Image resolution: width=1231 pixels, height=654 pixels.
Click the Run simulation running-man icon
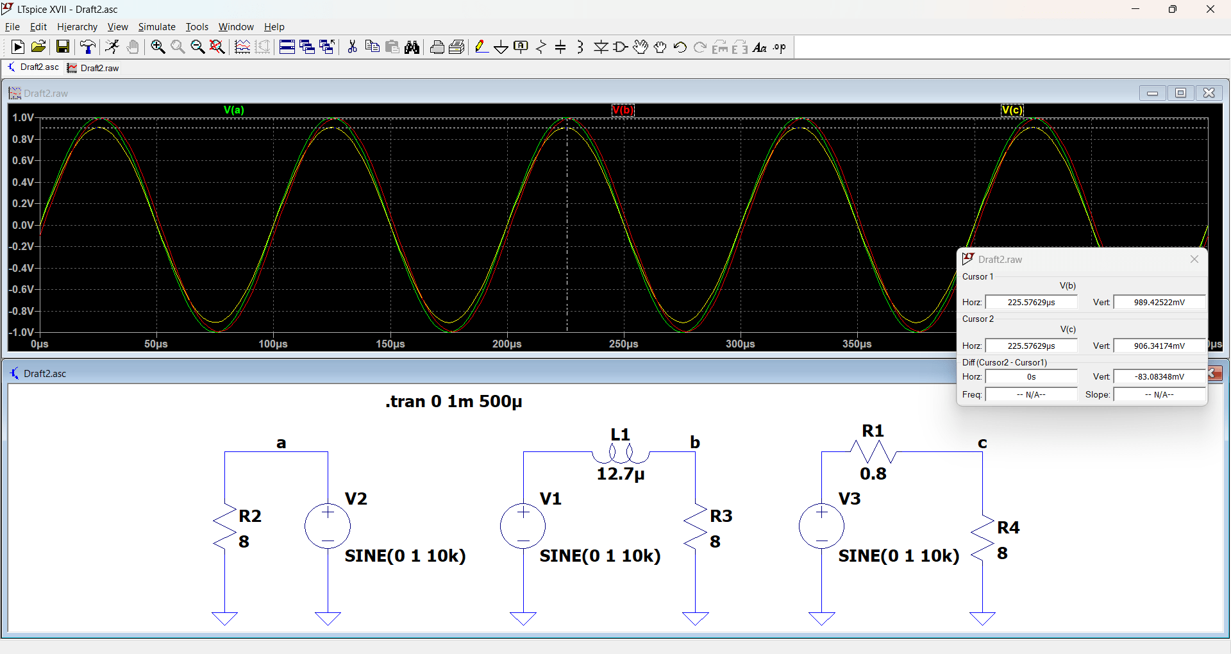coord(112,47)
